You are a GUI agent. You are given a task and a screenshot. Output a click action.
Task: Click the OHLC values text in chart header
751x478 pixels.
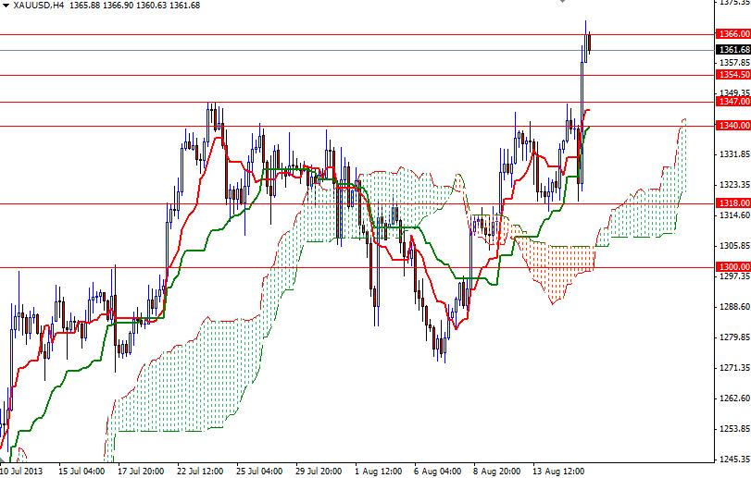coord(137,6)
